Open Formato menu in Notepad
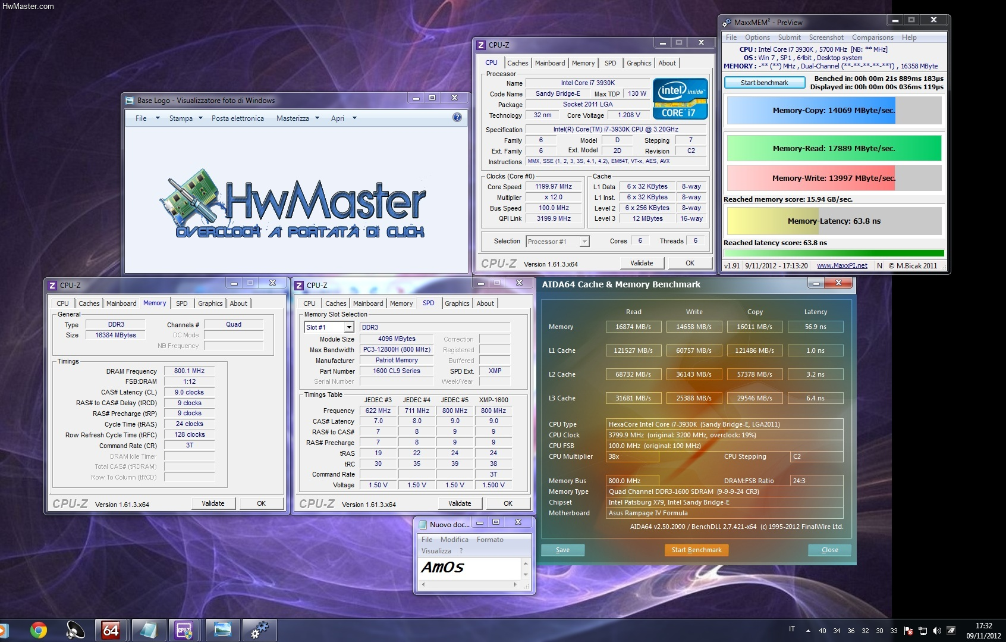 click(490, 540)
